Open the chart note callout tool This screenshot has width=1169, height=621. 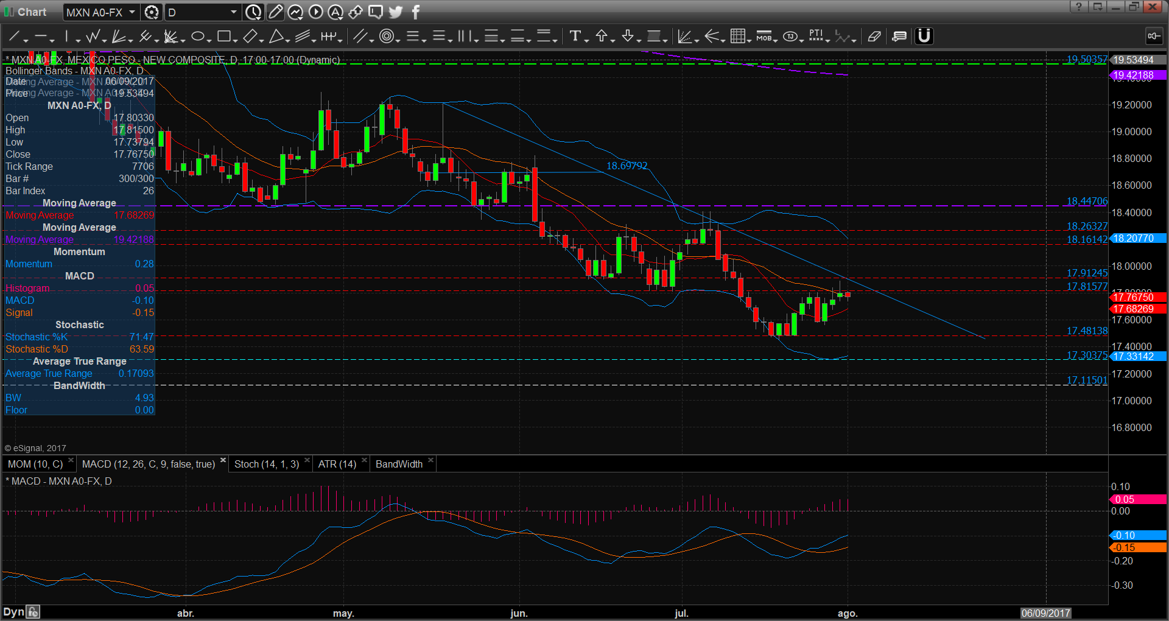click(899, 37)
